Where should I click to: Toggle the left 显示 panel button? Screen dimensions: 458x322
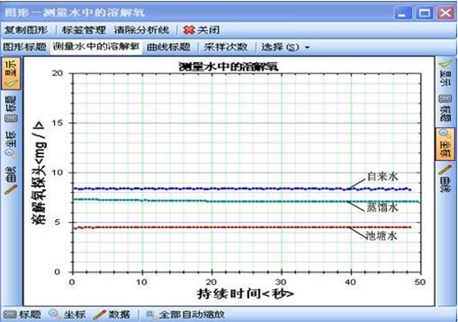coord(11,73)
